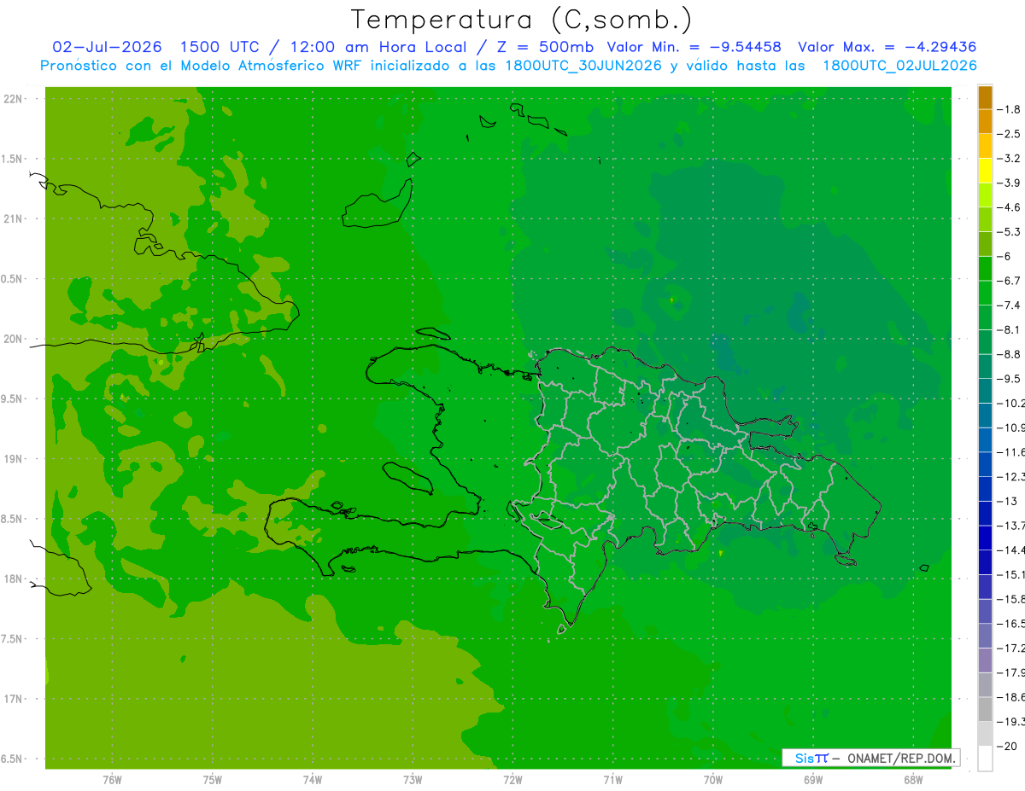Click the "19N" latitude axis label
This screenshot has width=1025, height=791.
tap(13, 459)
